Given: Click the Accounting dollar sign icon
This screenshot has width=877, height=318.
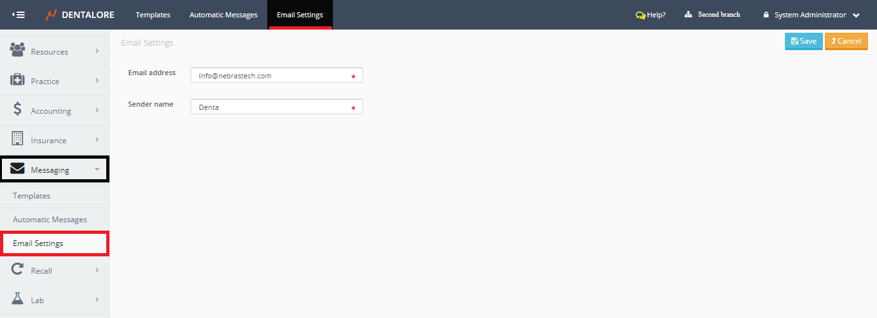Looking at the screenshot, I should click(18, 110).
